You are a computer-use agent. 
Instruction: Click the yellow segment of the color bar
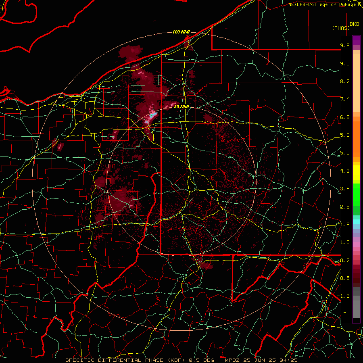click(x=356, y=173)
